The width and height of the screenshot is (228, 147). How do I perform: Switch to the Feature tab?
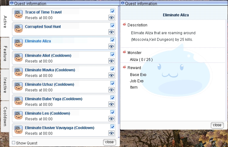point(5,53)
